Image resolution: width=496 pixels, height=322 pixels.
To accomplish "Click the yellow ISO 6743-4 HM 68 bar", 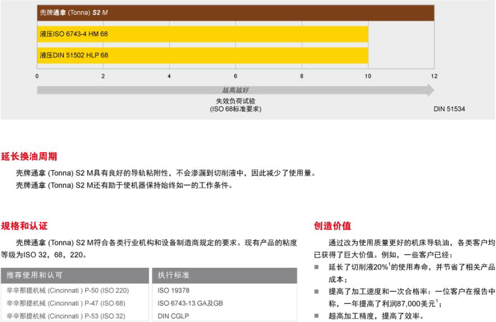I will coord(203,34).
